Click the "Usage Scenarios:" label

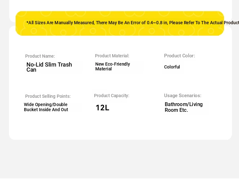183,96
